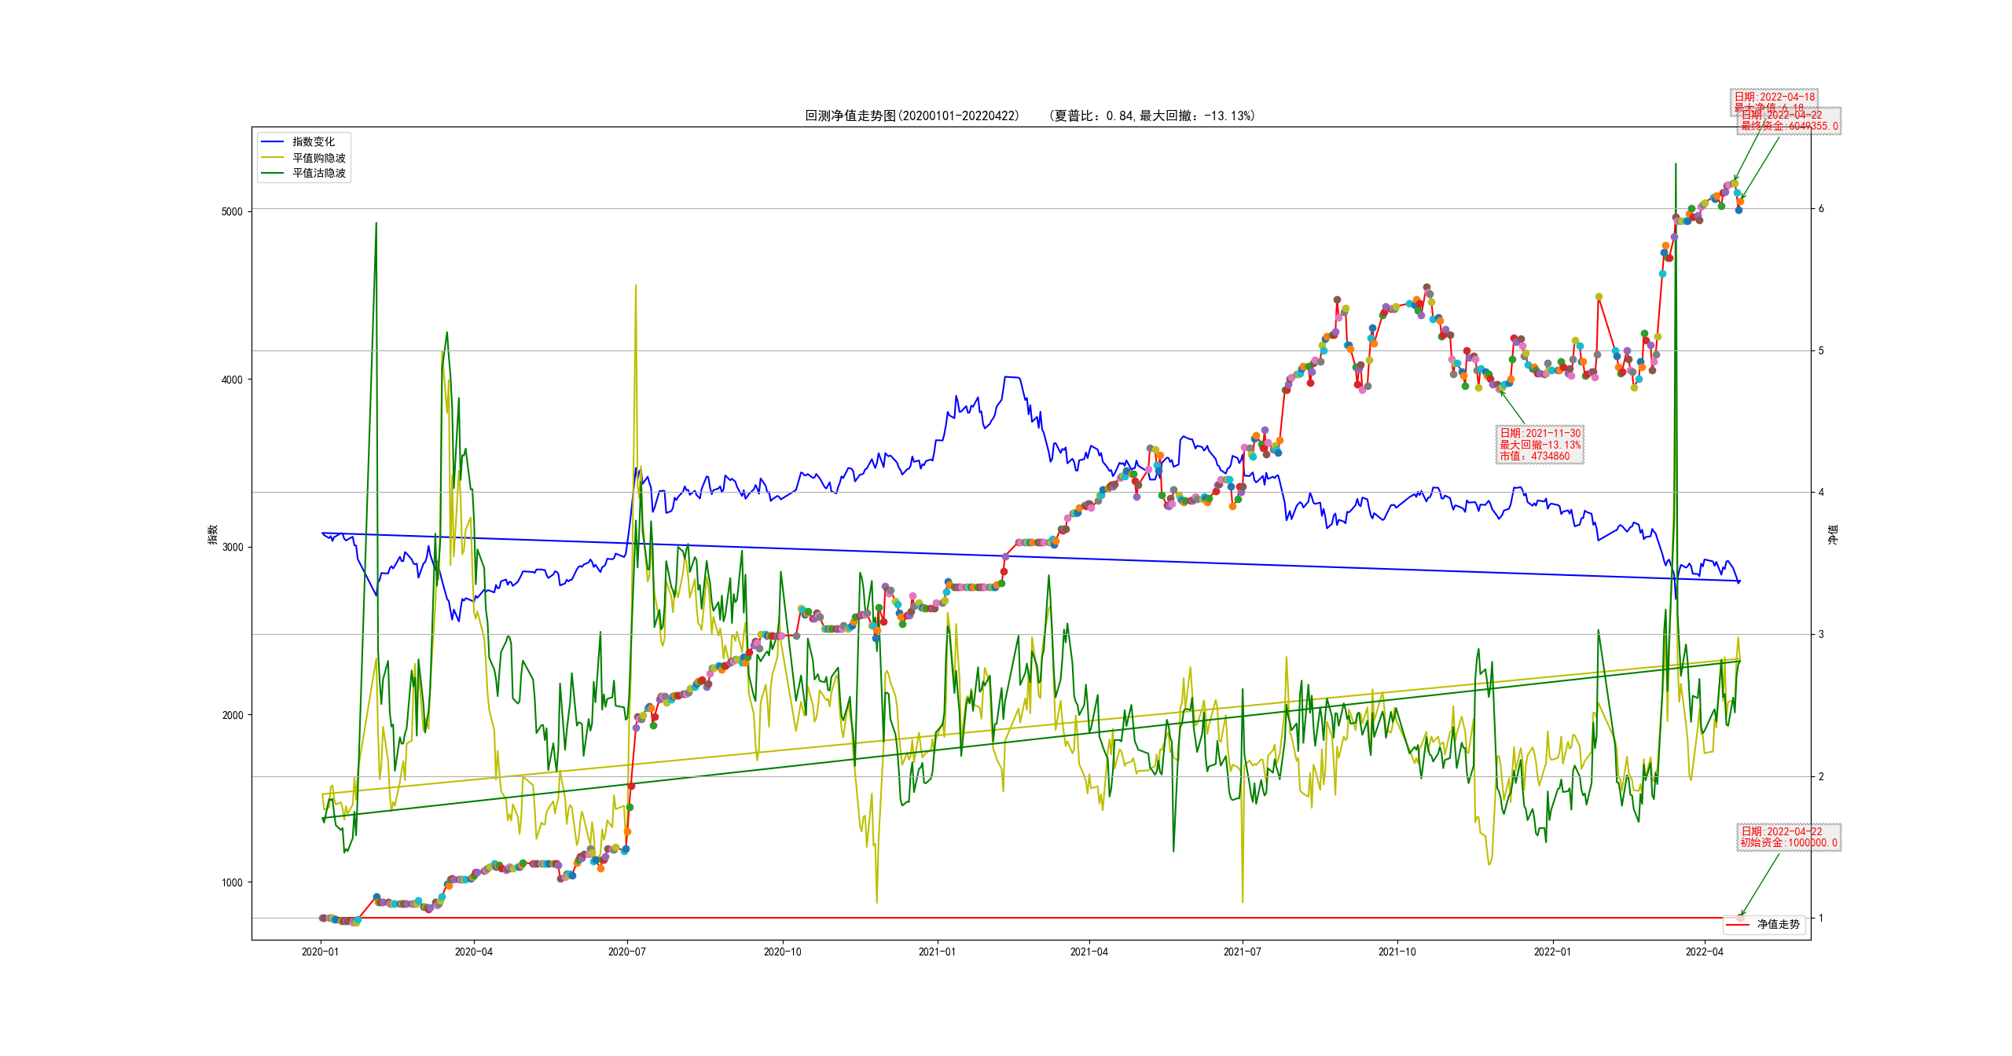
Task: Click the 指数 left y-axis label
Action: [x=212, y=534]
